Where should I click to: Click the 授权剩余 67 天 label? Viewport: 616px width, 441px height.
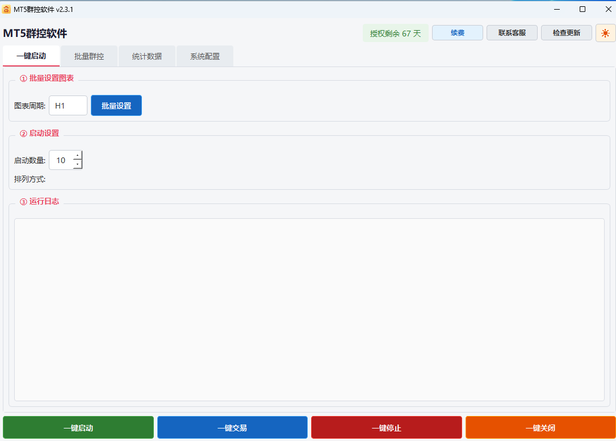[x=395, y=34]
